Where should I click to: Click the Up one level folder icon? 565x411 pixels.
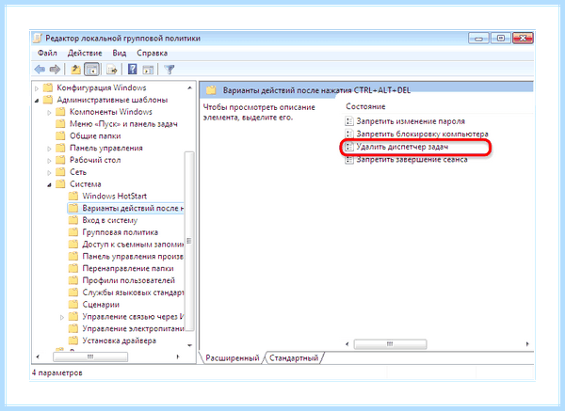[x=75, y=70]
